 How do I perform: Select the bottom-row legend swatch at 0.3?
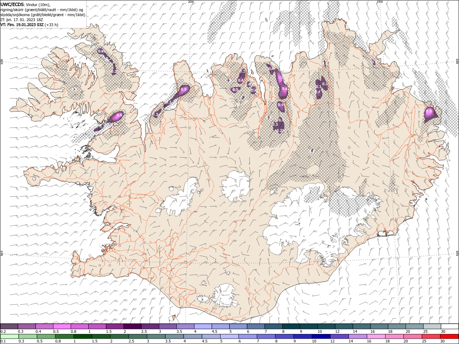[28, 336]
